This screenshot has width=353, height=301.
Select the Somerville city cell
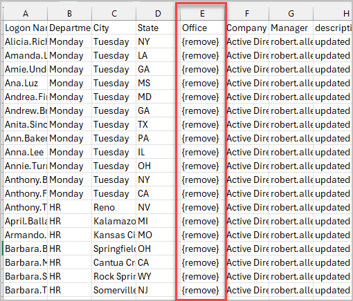pos(114,290)
